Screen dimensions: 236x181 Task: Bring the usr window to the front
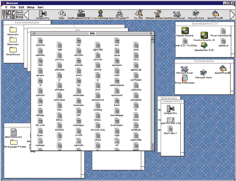point(78,30)
